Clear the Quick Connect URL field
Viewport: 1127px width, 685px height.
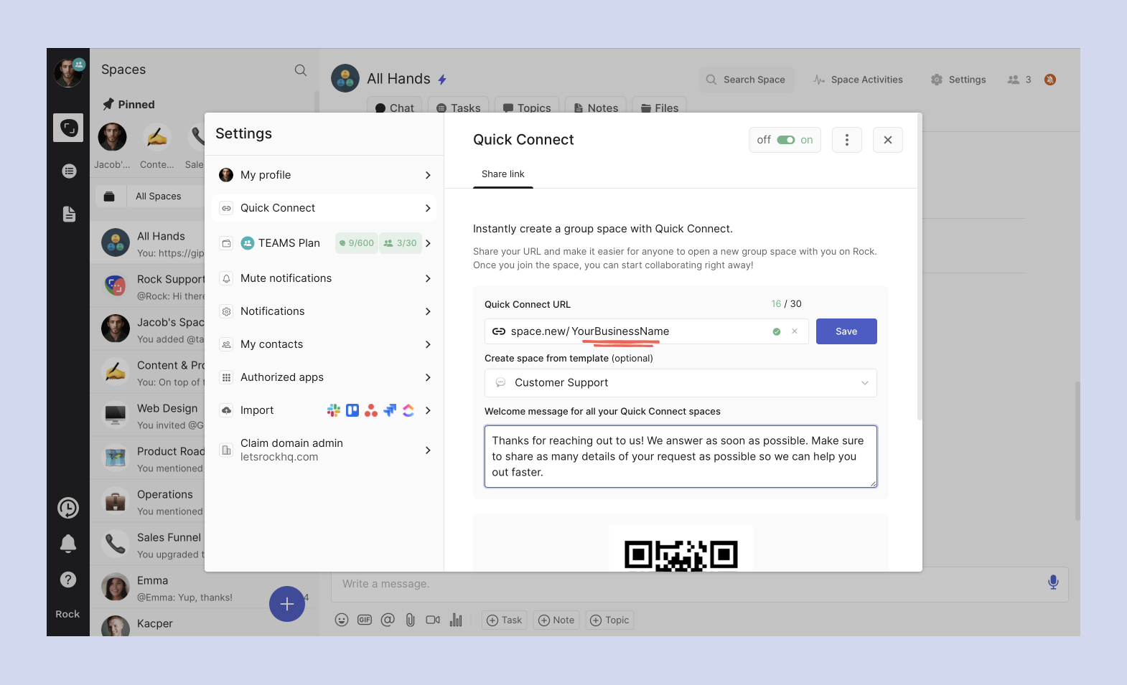pos(795,331)
